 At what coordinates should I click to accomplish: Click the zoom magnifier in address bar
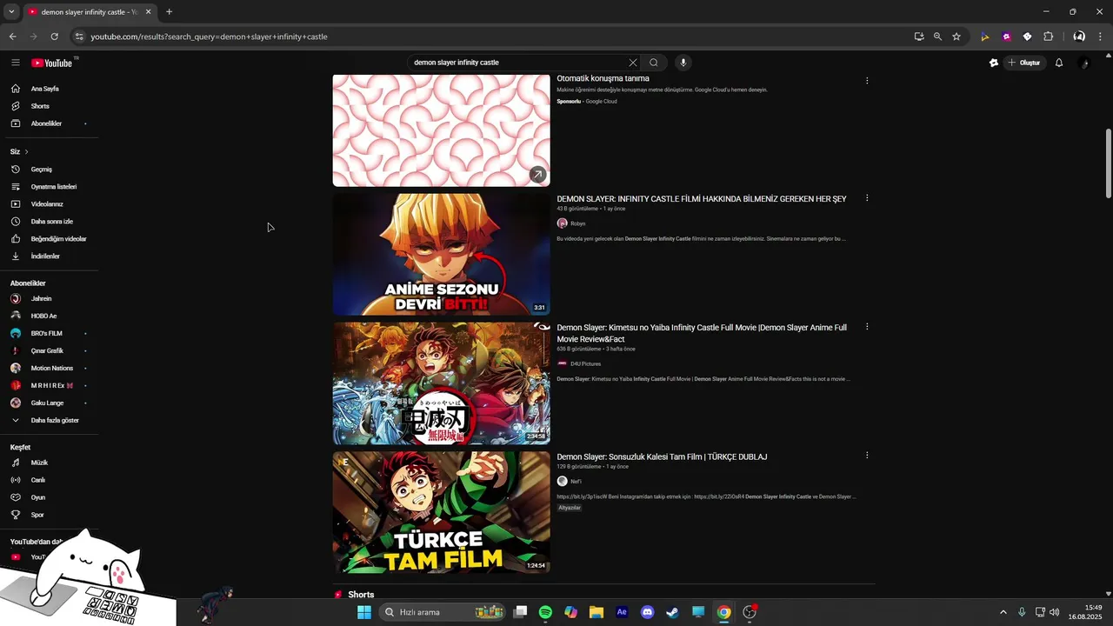point(937,37)
